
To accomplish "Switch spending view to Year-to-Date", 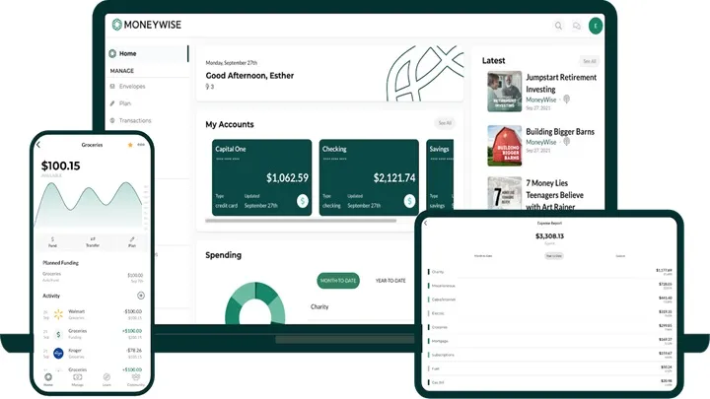I will [x=390, y=281].
